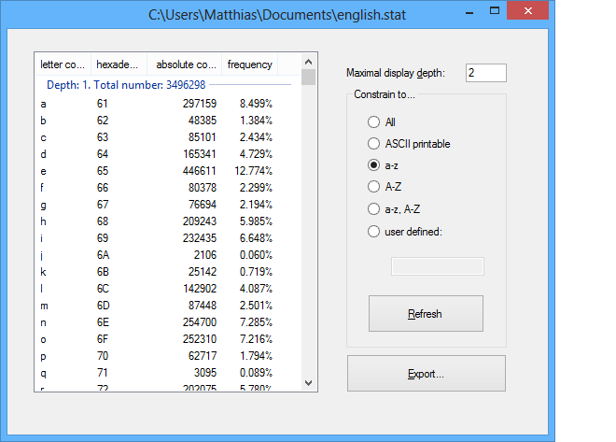This screenshot has height=442, width=616.
Task: Click the list scroll up arrow
Action: click(310, 60)
